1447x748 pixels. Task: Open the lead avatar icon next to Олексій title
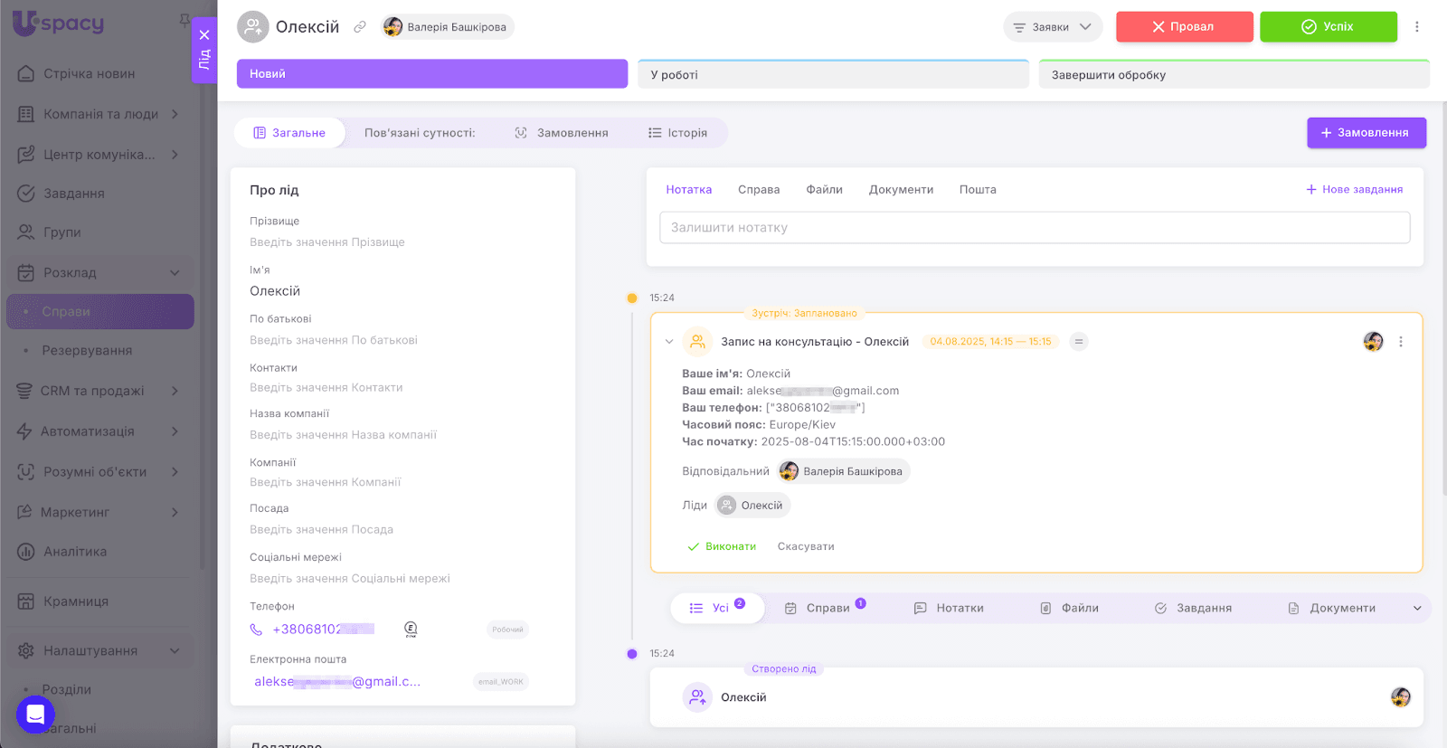253,27
